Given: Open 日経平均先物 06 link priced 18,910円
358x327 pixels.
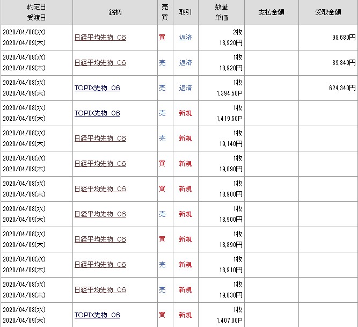Looking at the screenshot, I should pos(100,265).
